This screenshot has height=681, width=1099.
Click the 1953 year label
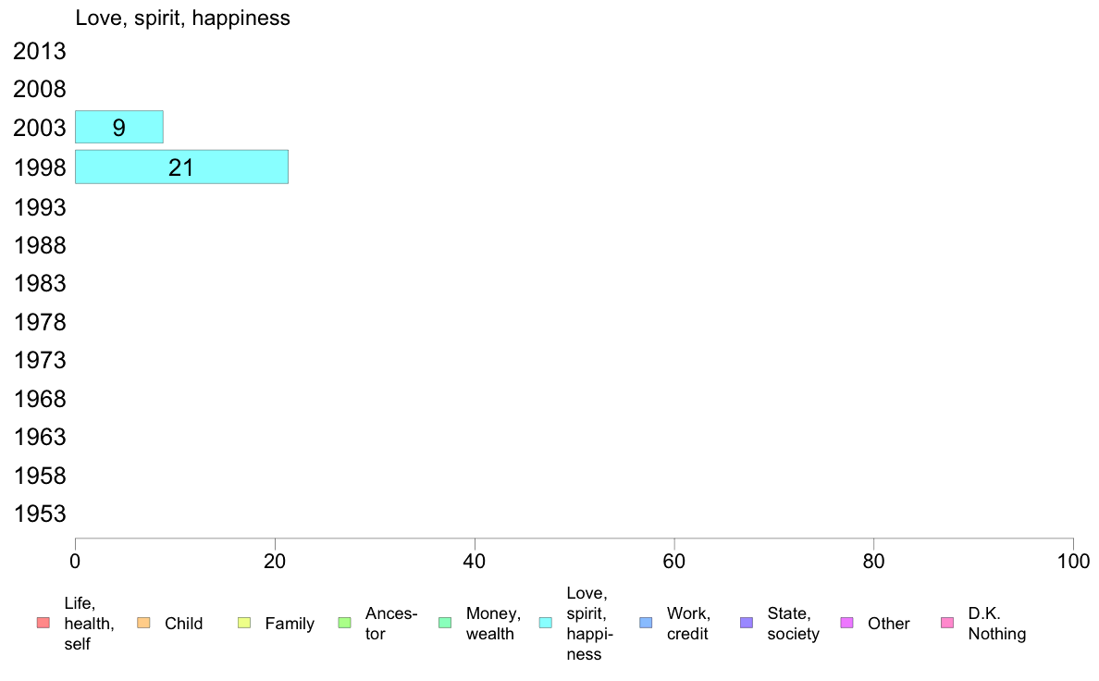(40, 514)
